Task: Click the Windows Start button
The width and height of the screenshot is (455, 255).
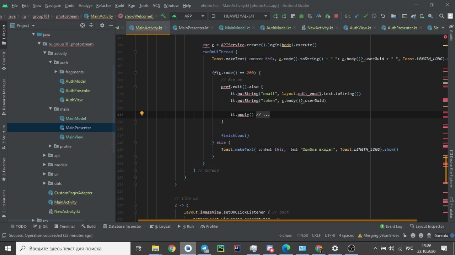Action: (x=7, y=248)
